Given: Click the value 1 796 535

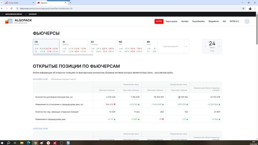Looking at the screenshot, I should point(135,97).
